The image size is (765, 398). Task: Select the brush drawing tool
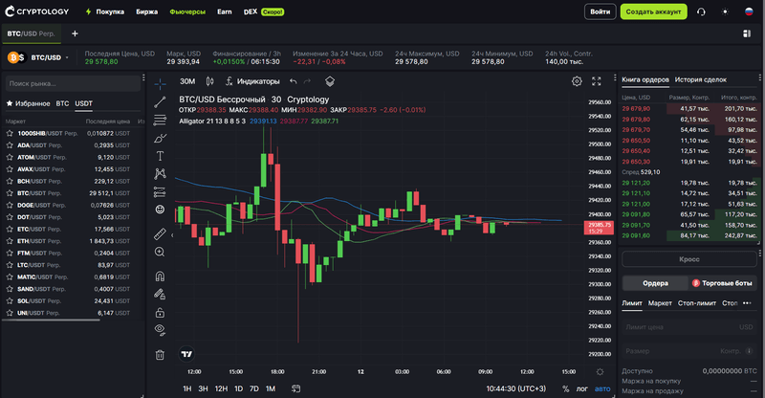pos(160,138)
